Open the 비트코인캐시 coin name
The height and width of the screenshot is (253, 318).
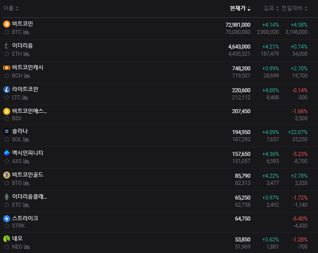tap(28, 67)
